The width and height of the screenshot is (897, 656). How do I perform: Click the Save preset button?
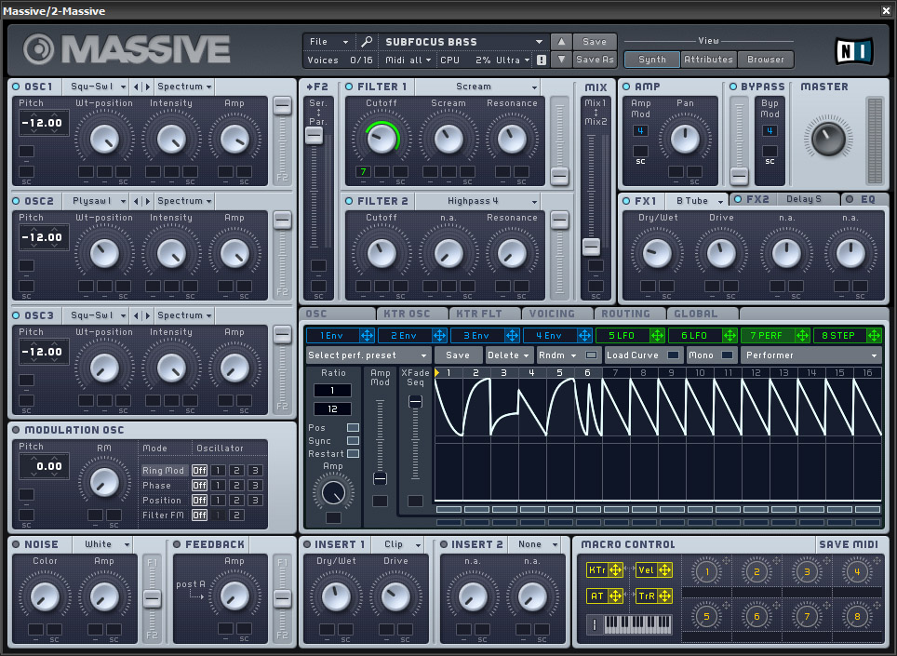click(x=595, y=42)
